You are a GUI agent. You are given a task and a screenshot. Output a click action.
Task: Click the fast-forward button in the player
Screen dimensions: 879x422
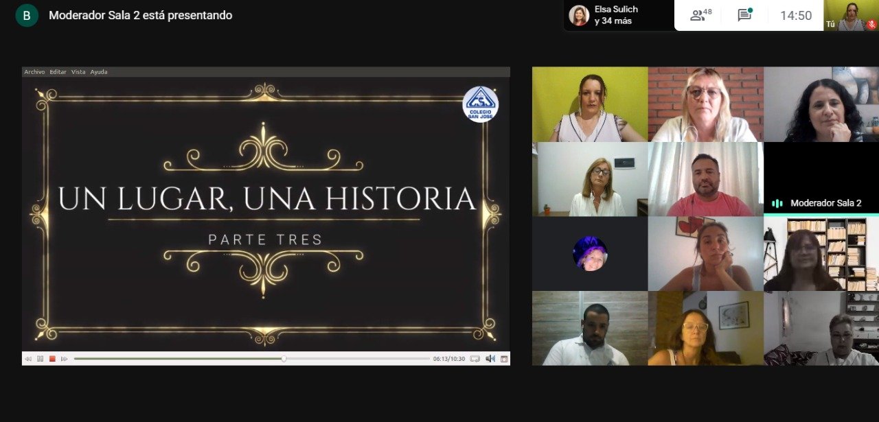pyautogui.click(x=65, y=359)
